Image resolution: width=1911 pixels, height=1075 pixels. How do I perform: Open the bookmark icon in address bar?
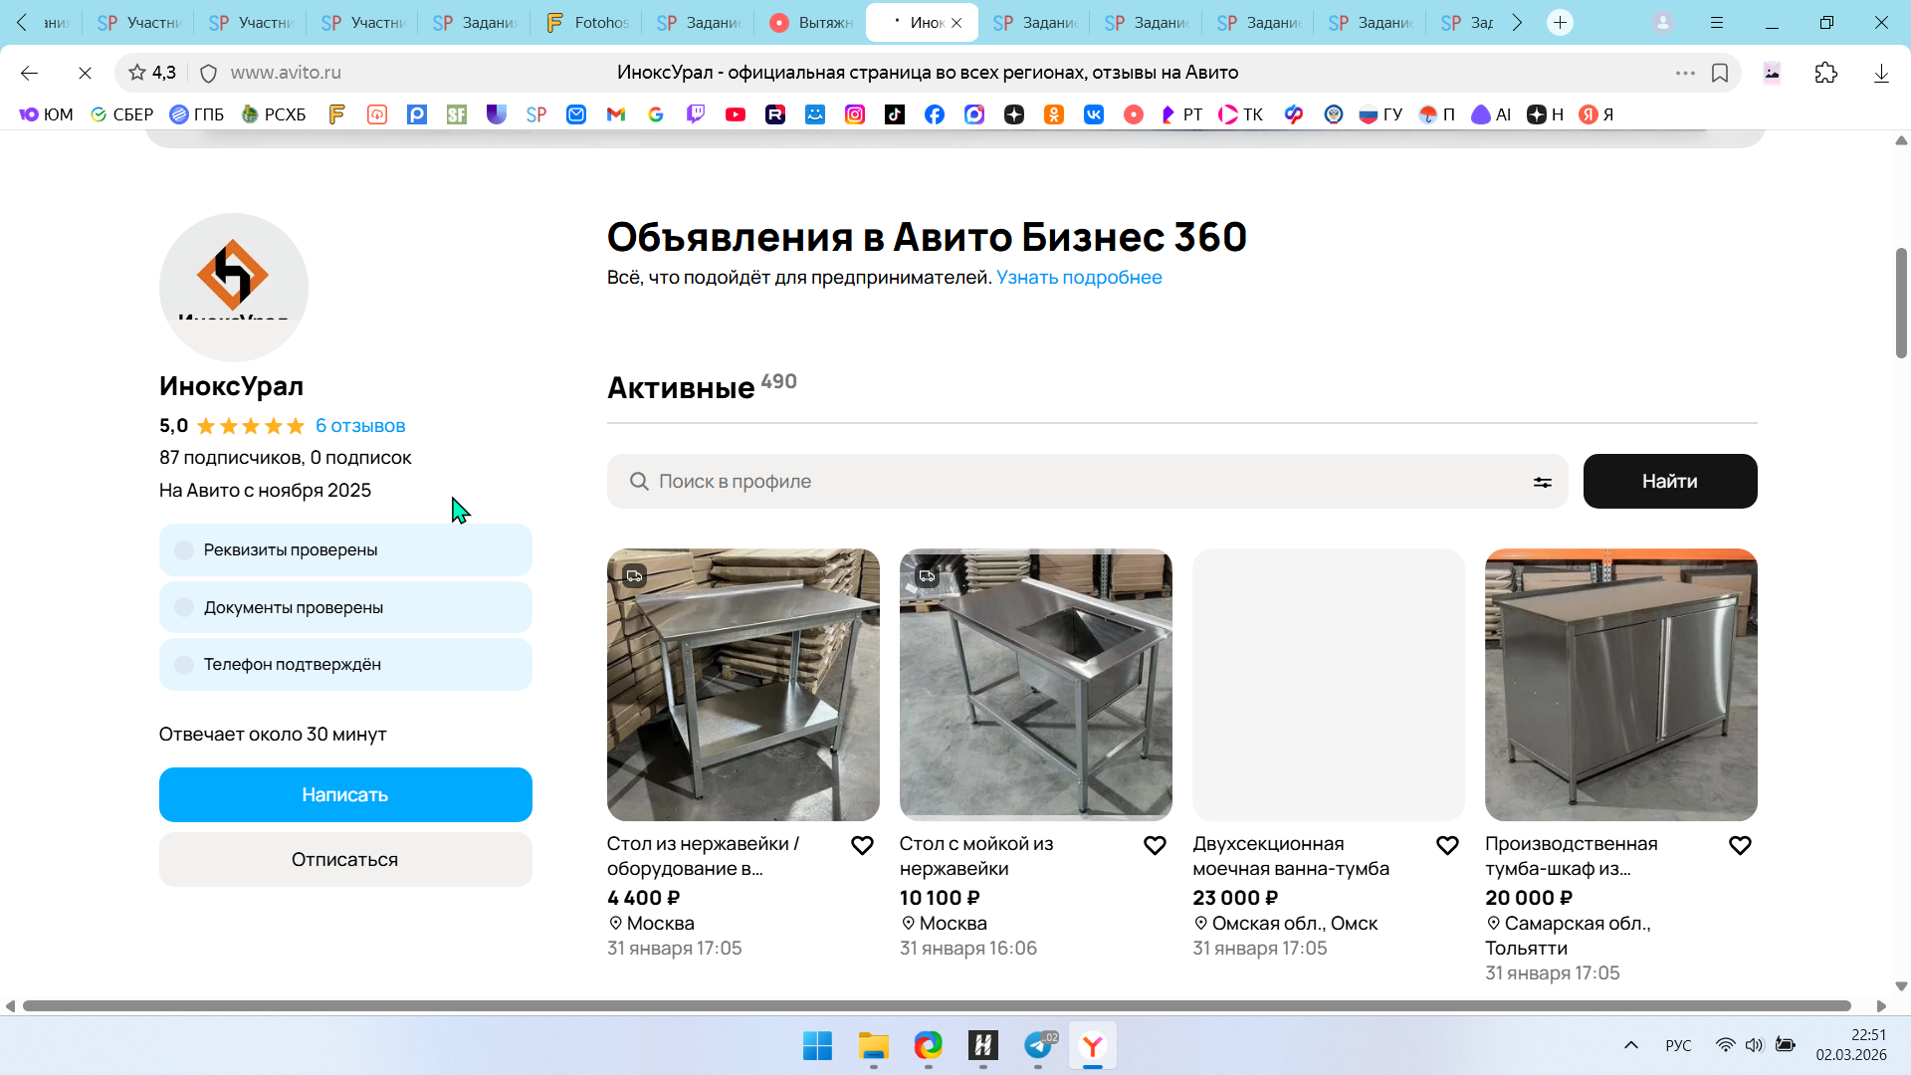pyautogui.click(x=1720, y=73)
